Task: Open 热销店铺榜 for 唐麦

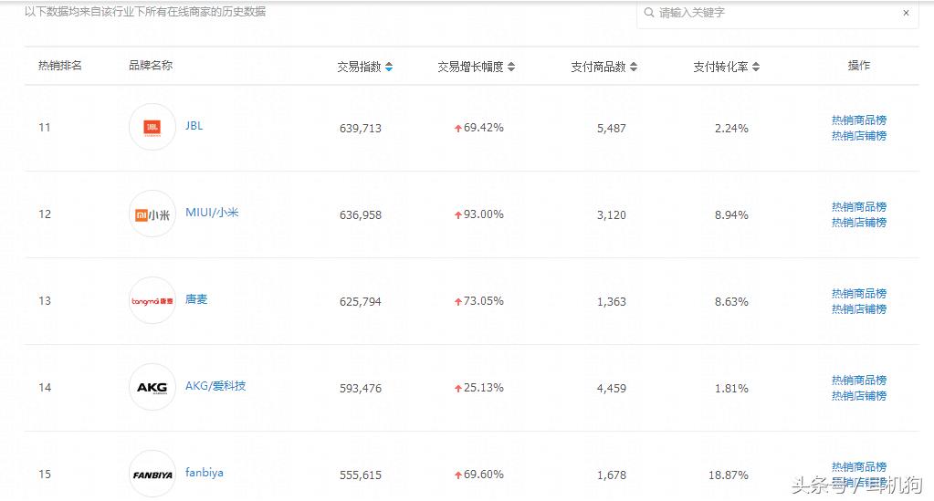Action: tap(859, 309)
